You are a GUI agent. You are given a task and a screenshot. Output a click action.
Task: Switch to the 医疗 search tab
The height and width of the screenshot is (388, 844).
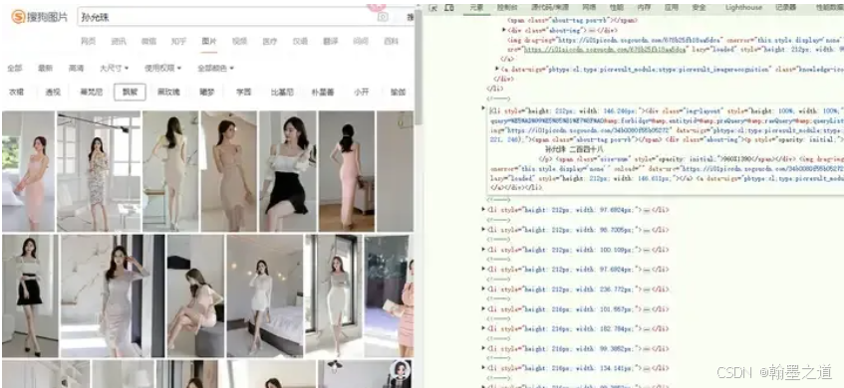coord(270,42)
